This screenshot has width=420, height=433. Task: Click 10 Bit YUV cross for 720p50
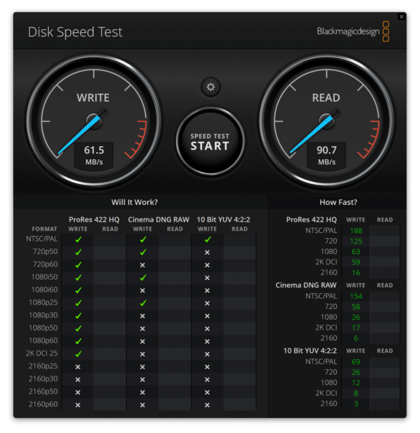coord(207,252)
